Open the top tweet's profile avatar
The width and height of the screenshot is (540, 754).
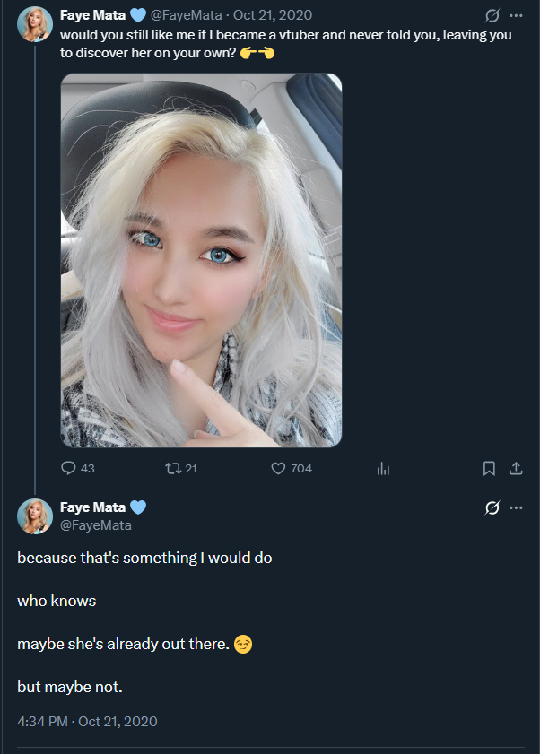[35, 23]
